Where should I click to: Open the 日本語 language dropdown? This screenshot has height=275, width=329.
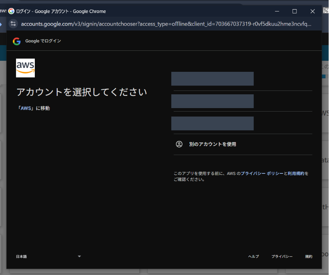coord(49,256)
